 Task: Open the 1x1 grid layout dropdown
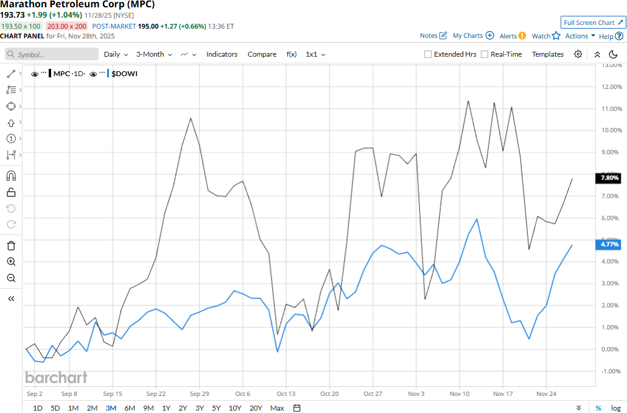(315, 54)
